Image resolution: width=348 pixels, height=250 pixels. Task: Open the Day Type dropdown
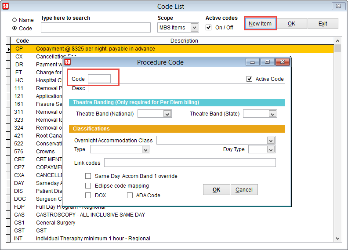coord(271,149)
